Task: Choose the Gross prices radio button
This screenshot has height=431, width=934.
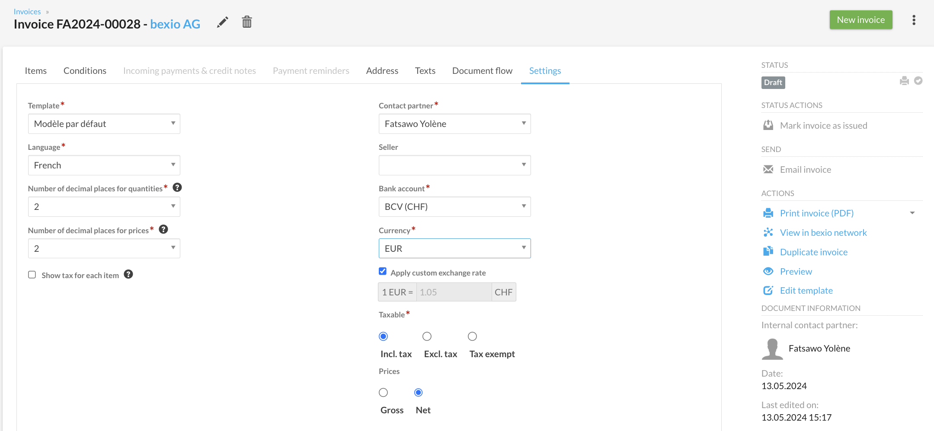Action: point(384,393)
